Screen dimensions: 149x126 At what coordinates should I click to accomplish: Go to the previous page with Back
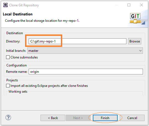pos(53,118)
